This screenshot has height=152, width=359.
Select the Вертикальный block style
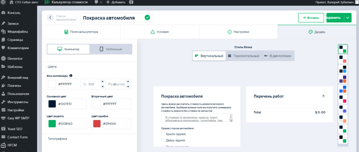pyautogui.click(x=209, y=56)
